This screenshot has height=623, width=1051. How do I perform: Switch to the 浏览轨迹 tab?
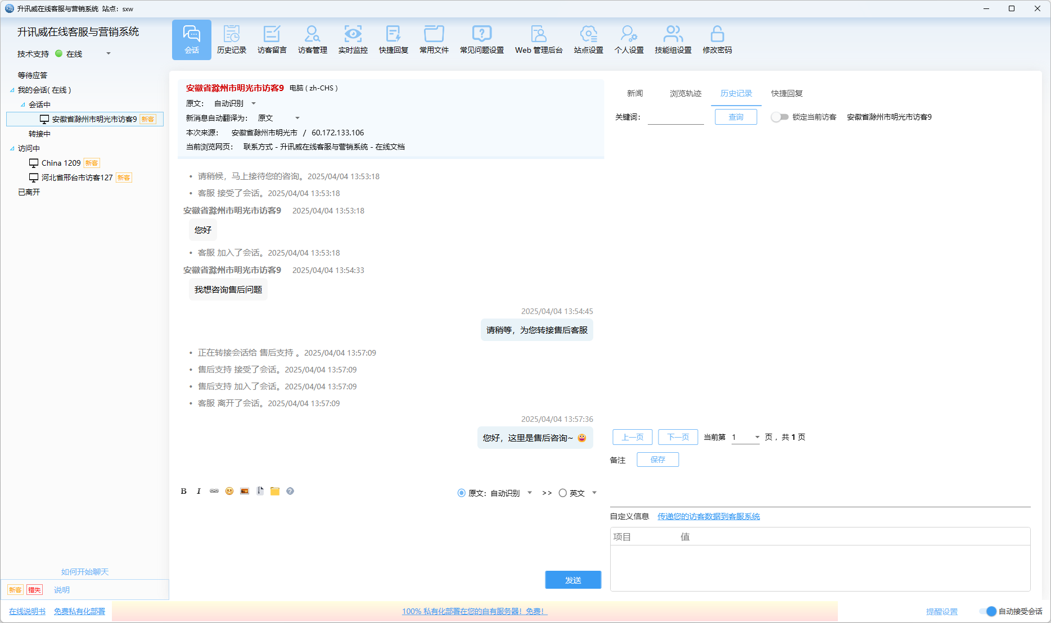pyautogui.click(x=685, y=93)
